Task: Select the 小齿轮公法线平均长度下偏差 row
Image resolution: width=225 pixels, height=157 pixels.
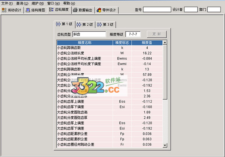Action: pos(110,64)
